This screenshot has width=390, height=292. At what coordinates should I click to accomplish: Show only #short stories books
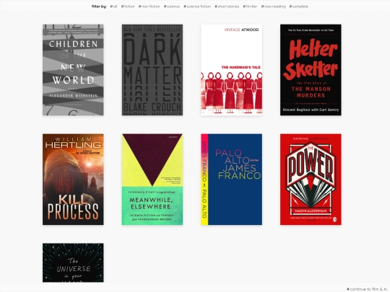coord(227,6)
